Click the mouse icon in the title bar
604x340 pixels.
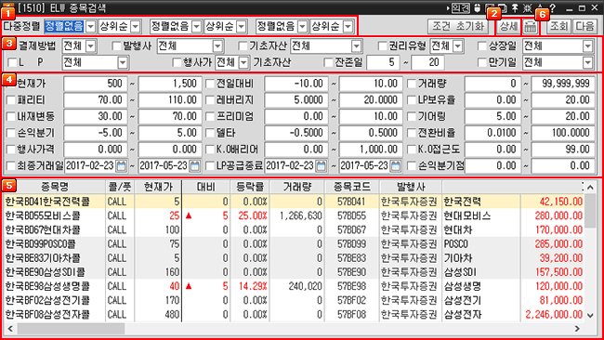[x=478, y=7]
